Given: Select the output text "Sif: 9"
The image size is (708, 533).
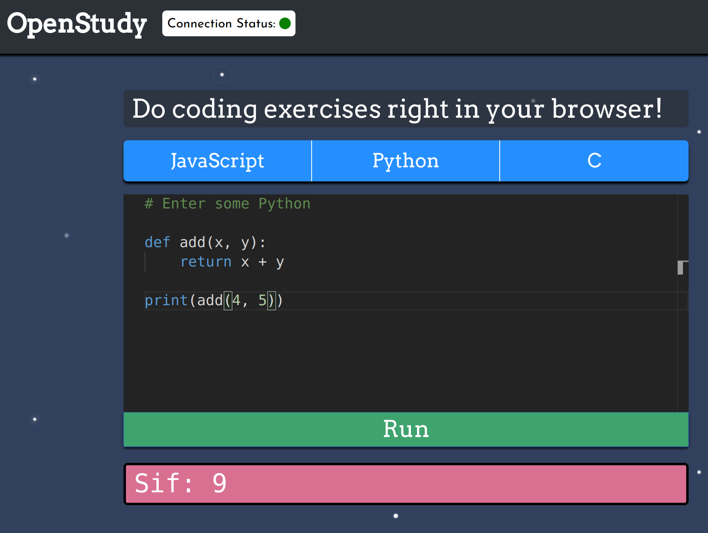Looking at the screenshot, I should coord(181,483).
